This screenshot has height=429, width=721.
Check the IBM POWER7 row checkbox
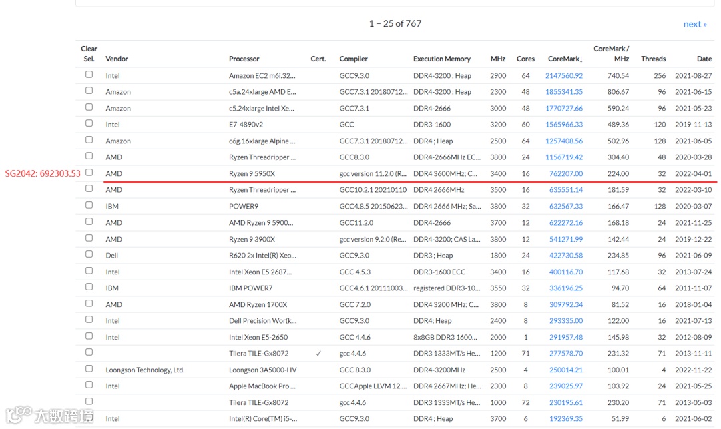click(89, 287)
